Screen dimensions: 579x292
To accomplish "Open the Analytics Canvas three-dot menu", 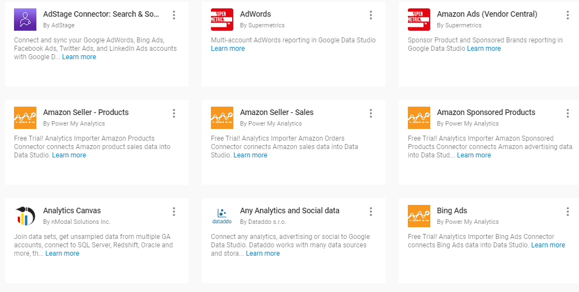I will (x=174, y=212).
